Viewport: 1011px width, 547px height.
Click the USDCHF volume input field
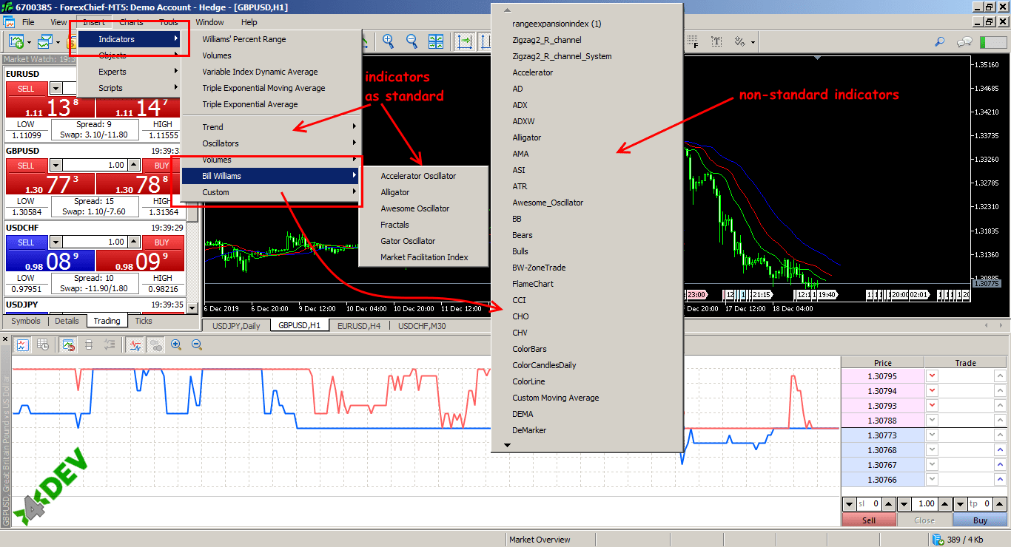tap(95, 242)
